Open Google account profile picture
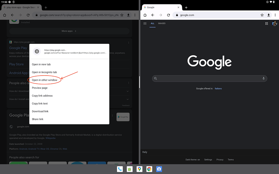 tap(274, 23)
